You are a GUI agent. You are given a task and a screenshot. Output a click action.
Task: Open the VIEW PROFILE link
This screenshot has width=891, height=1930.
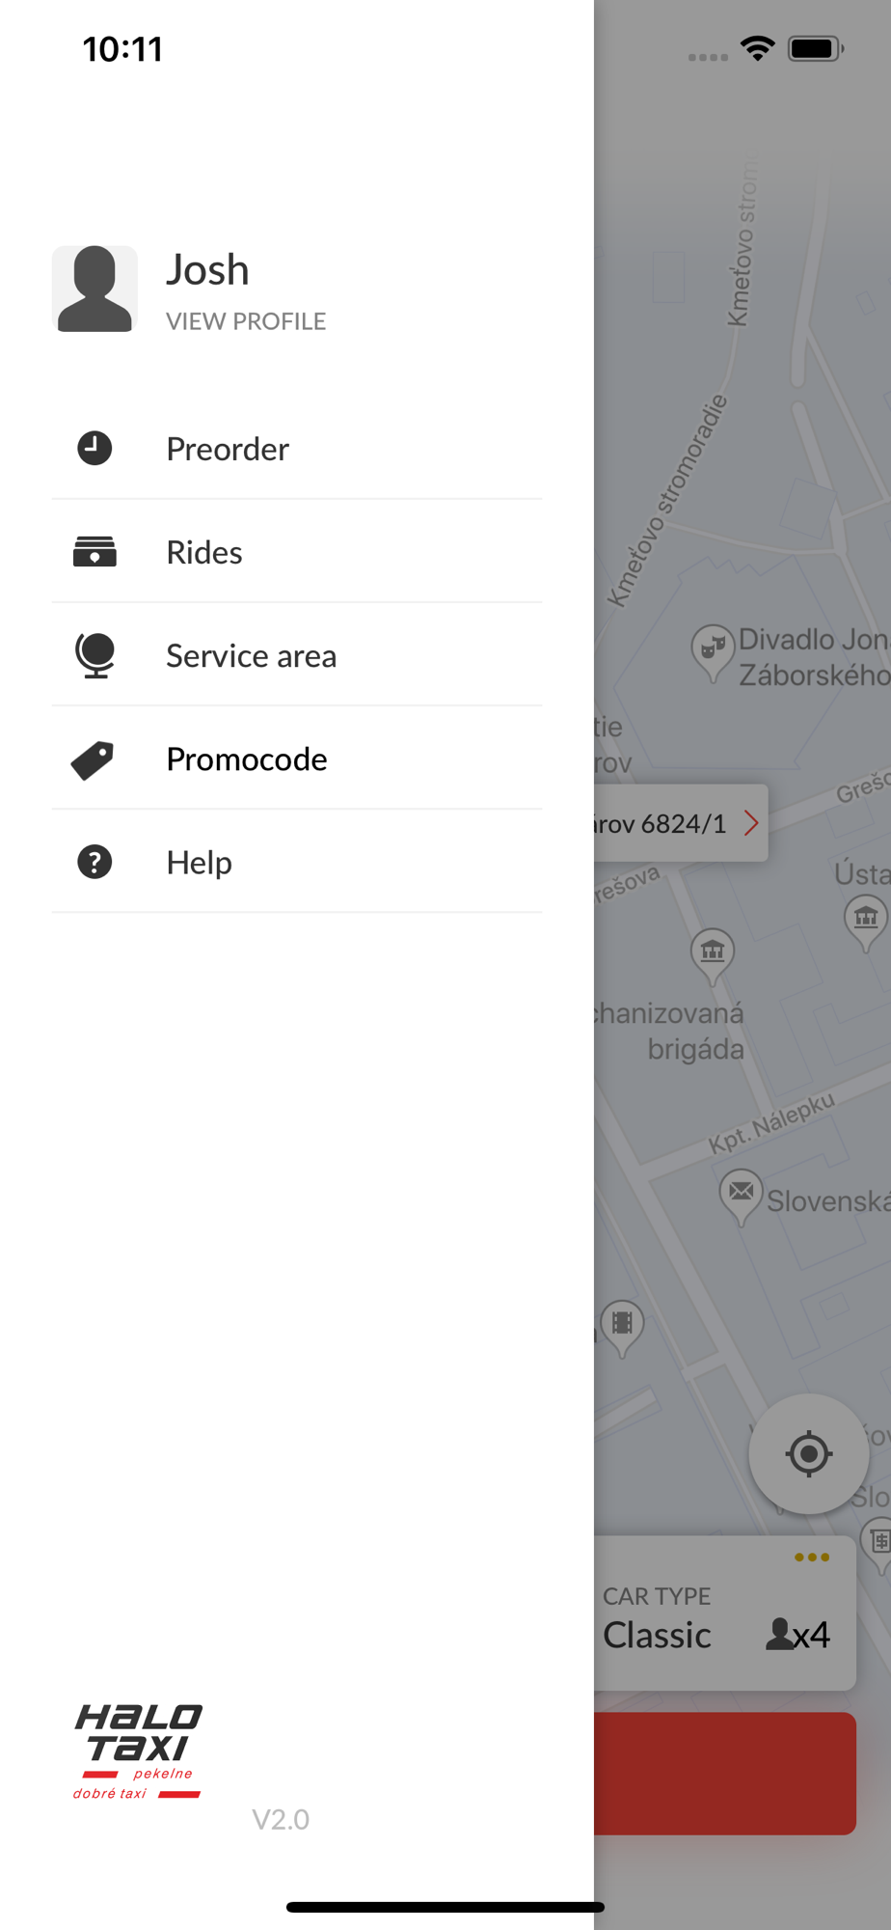click(246, 321)
